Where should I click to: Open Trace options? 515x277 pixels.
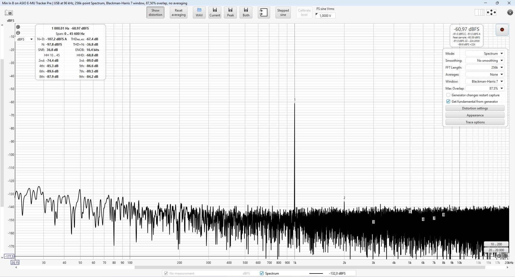(x=475, y=122)
